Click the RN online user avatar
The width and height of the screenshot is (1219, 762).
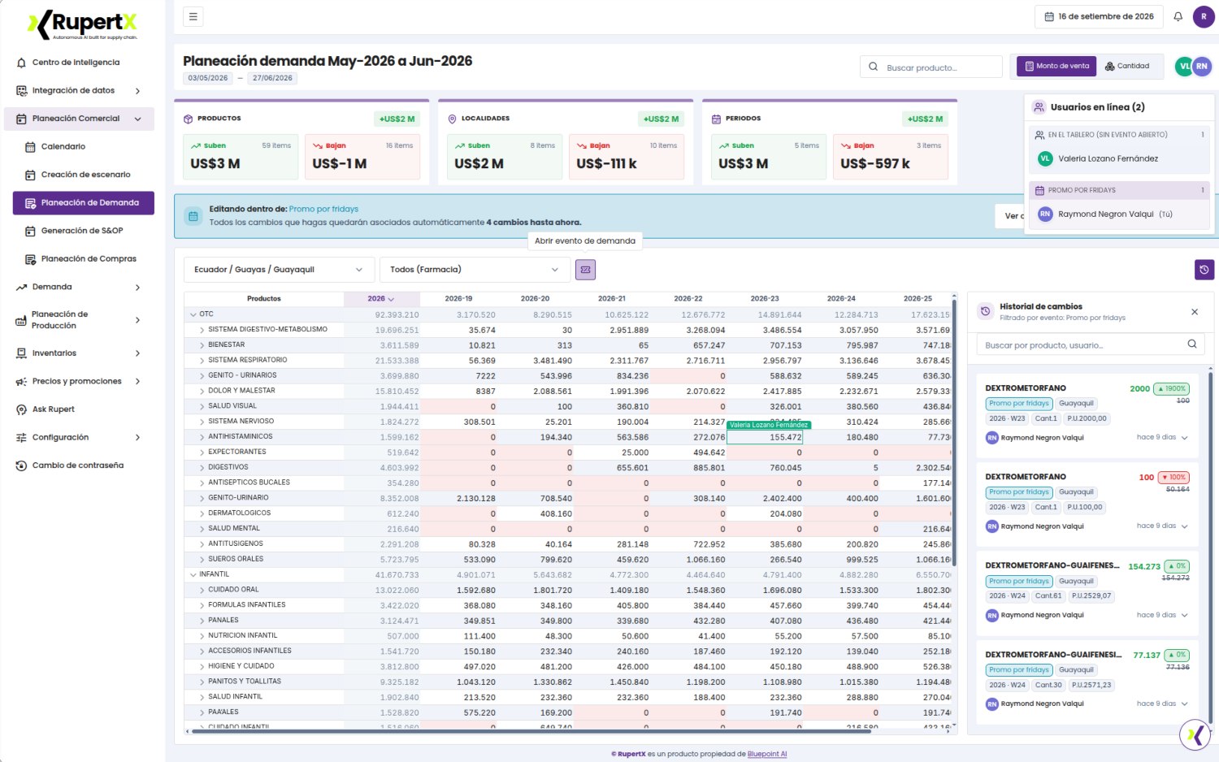coord(1202,66)
